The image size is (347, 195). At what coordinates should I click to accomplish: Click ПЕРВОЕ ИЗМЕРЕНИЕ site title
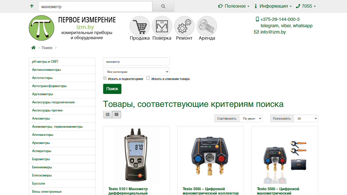point(87,20)
